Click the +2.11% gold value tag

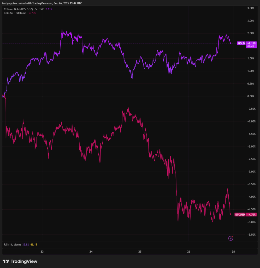pos(251,43)
